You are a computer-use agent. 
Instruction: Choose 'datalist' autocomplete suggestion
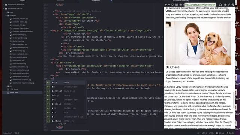click(66, 91)
